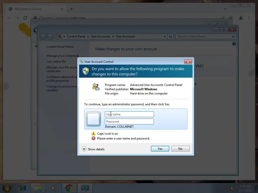
Task: Click Yes in the User Account Control dialog
Action: click(x=160, y=149)
